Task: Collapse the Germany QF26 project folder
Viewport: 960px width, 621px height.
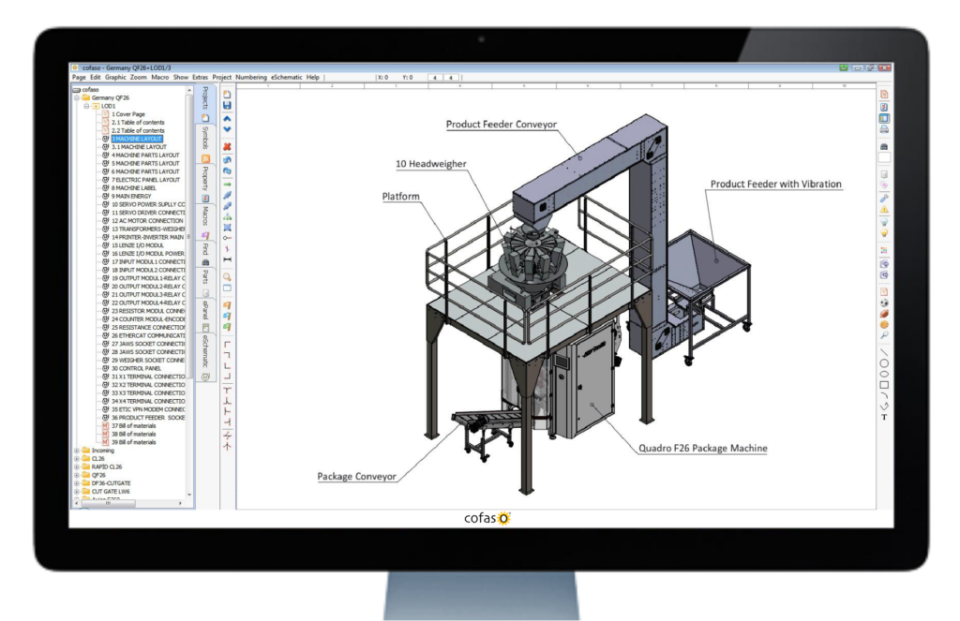Action: pyautogui.click(x=77, y=98)
